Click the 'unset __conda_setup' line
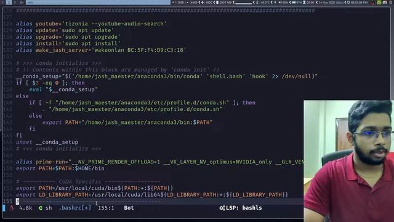Image resolution: width=394 pixels, height=222 pixels. [x=47, y=142]
